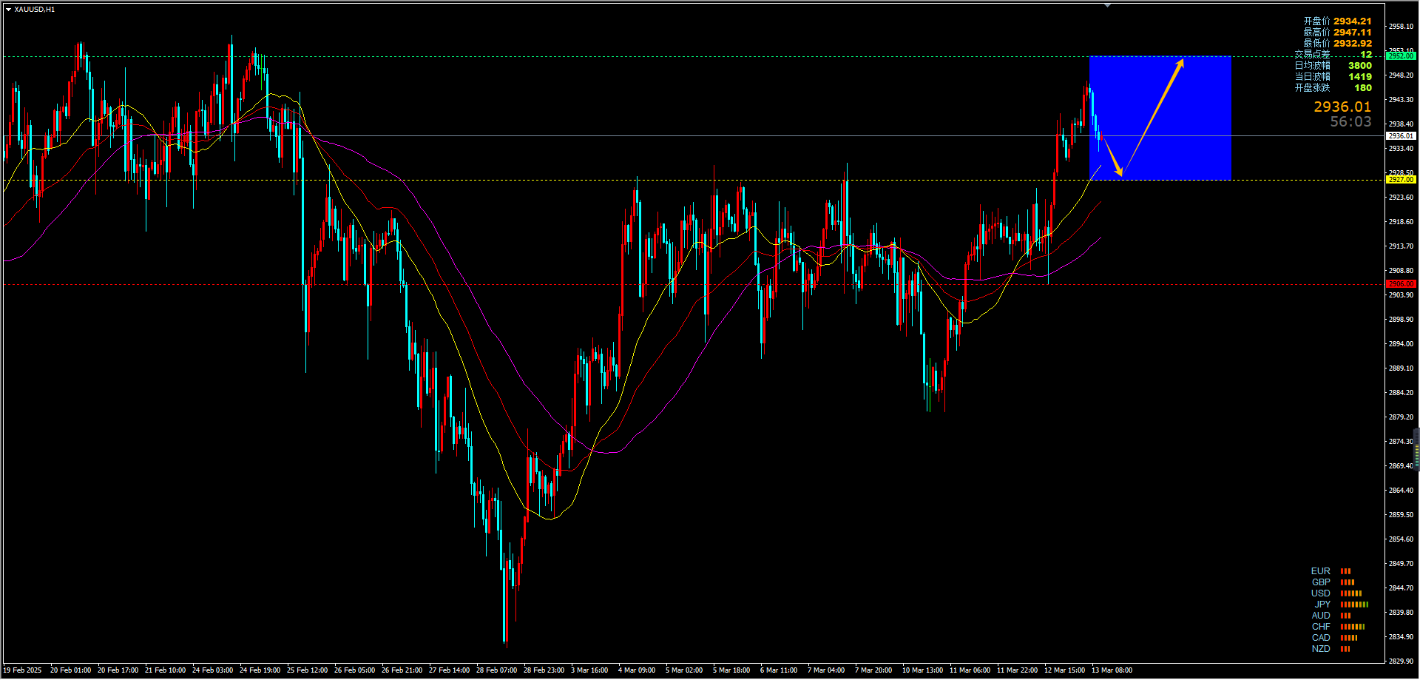Click the CAD currency strength label

coord(1321,638)
